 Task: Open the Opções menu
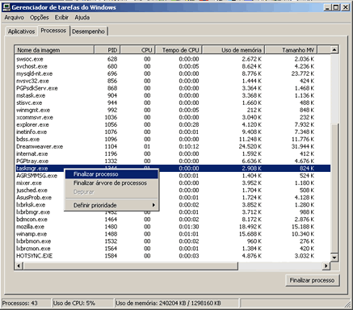coord(40,18)
